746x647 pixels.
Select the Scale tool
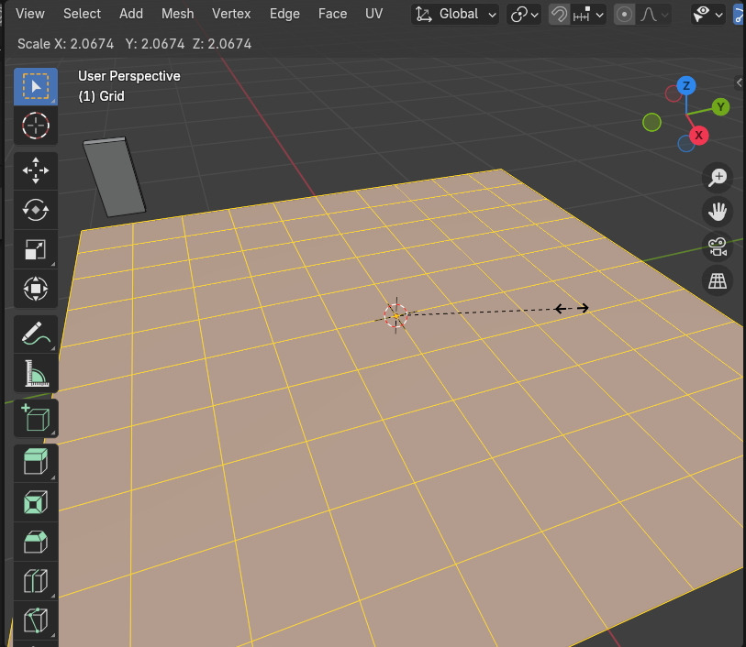point(36,249)
